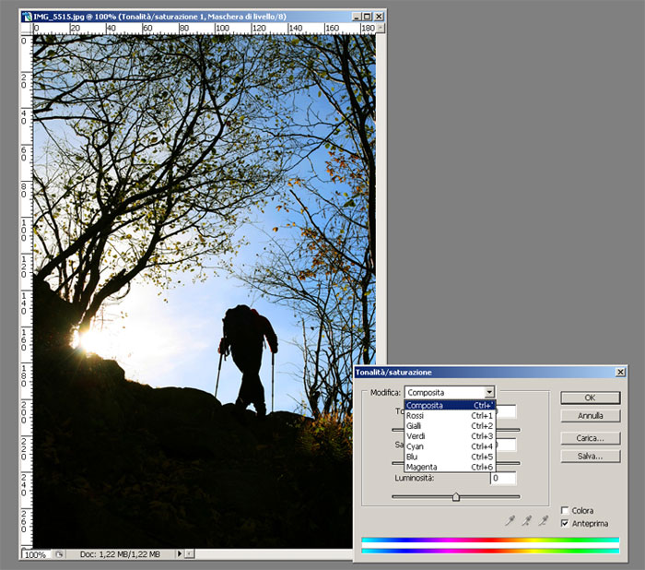Click the Luminosità value field

click(503, 478)
